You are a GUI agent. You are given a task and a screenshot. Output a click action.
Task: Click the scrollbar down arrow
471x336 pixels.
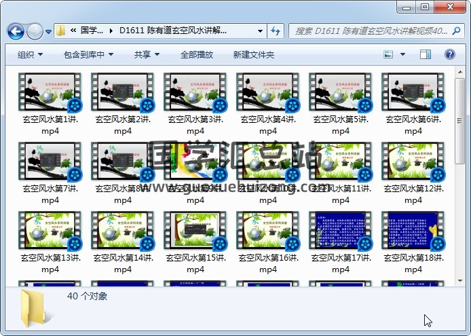pos(460,281)
